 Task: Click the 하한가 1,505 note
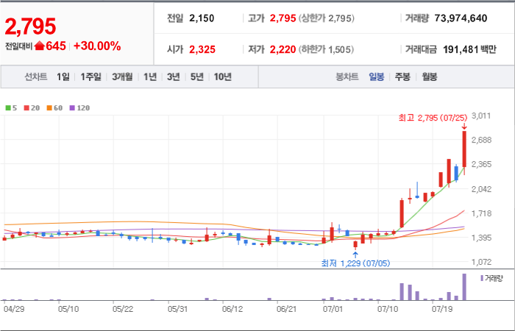(x=326, y=49)
